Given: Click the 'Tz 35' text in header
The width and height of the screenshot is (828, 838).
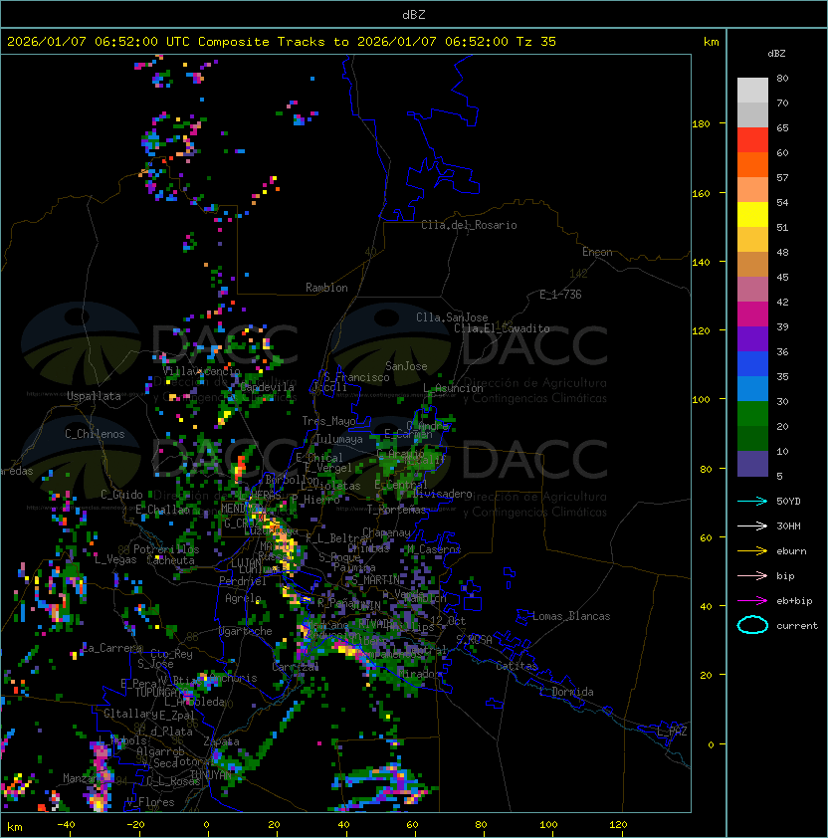Looking at the screenshot, I should click(x=536, y=42).
